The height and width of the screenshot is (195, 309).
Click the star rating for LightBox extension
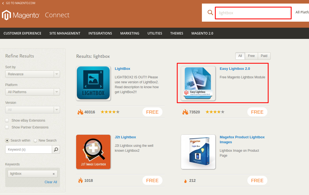110,112
